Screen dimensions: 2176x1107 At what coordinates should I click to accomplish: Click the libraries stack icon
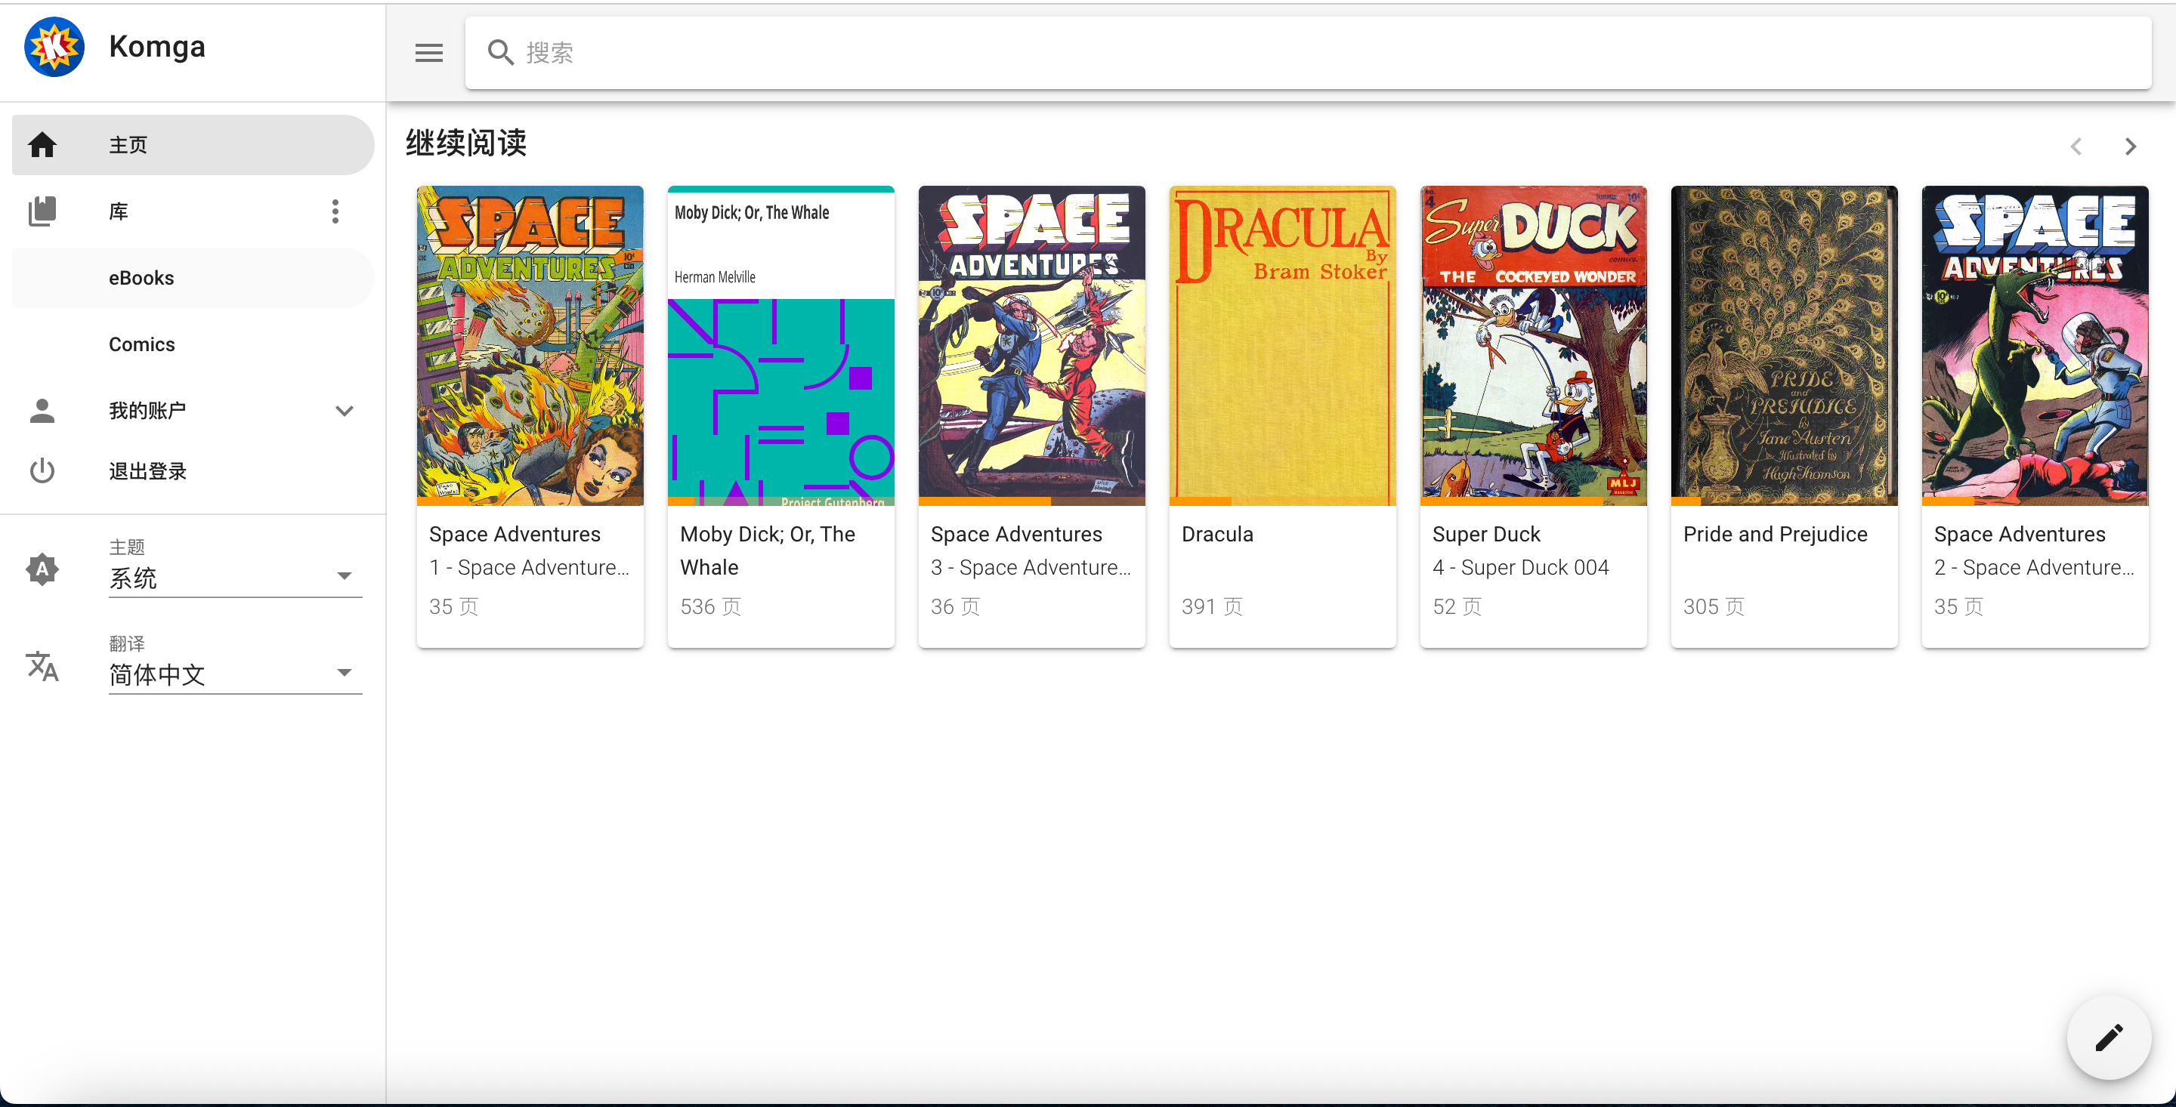(42, 211)
